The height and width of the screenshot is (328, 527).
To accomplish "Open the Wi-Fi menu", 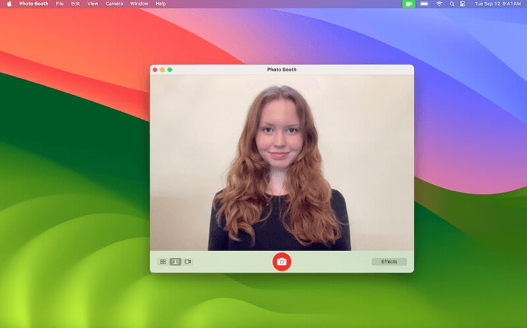I will (439, 4).
